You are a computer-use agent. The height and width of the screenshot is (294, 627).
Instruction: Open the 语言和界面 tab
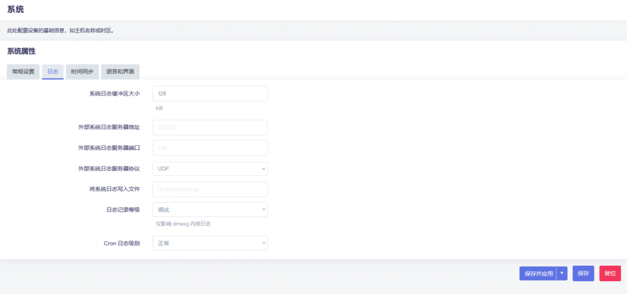120,72
